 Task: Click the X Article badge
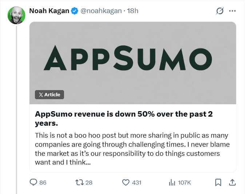(49, 94)
